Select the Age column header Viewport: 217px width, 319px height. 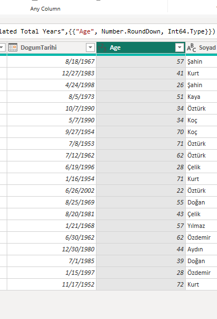point(141,47)
